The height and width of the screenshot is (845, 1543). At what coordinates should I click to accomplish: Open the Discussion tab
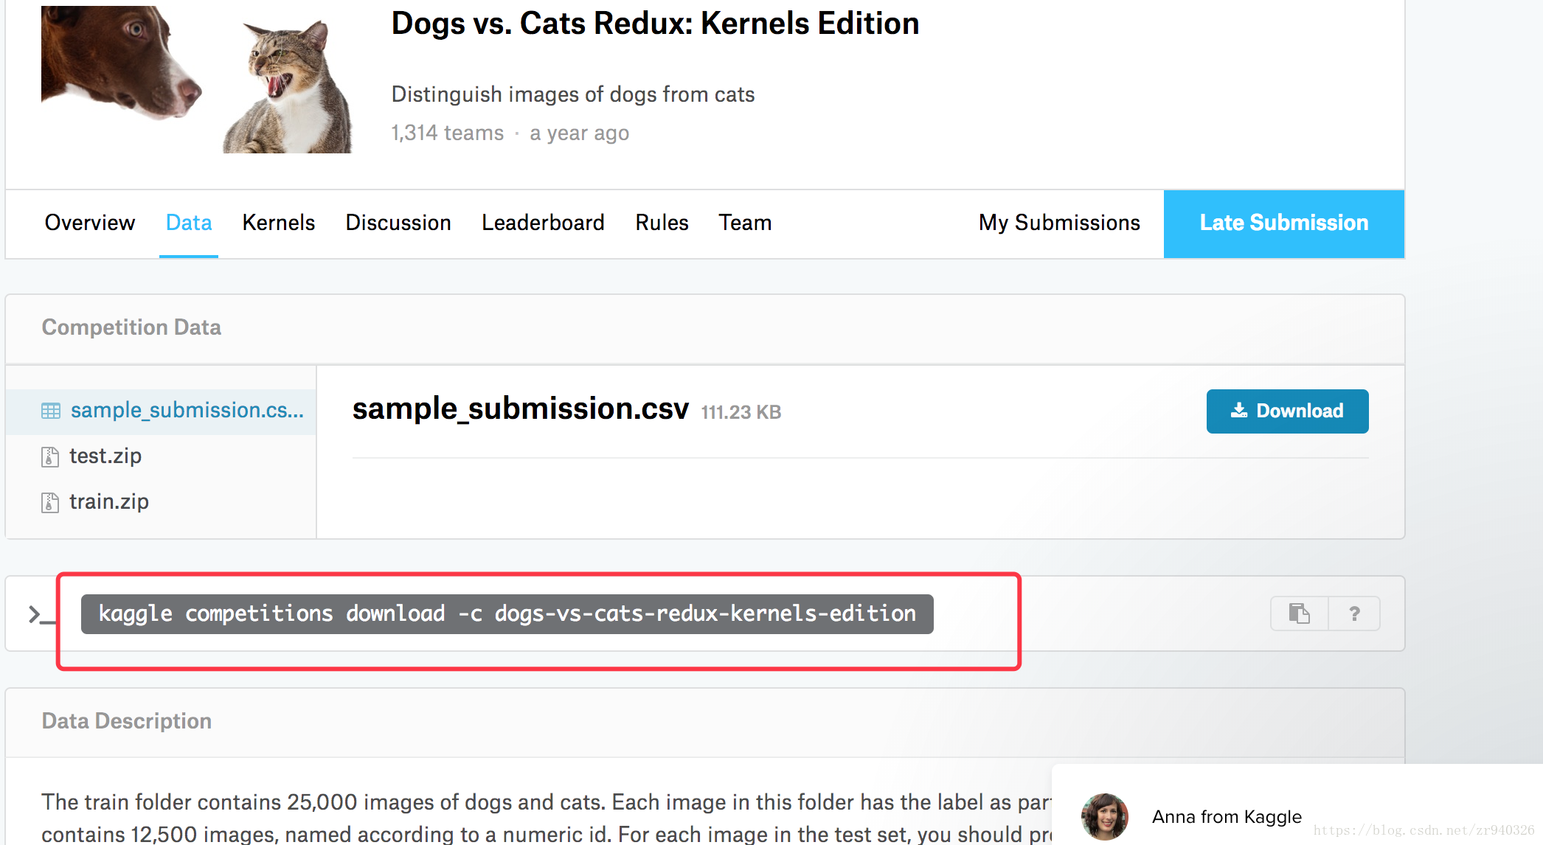pyautogui.click(x=398, y=223)
